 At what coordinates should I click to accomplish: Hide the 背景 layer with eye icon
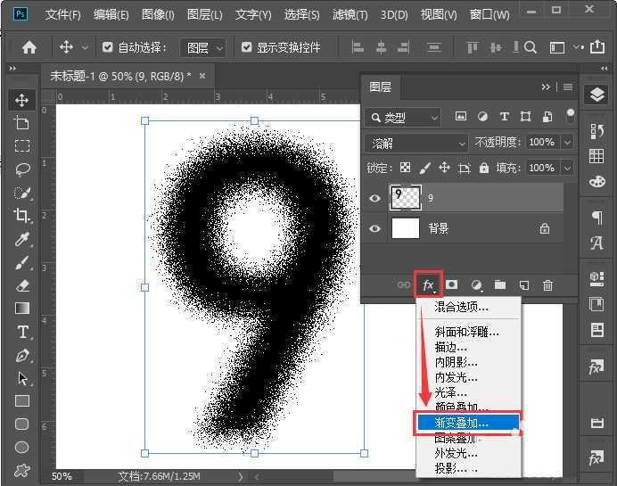pyautogui.click(x=375, y=229)
